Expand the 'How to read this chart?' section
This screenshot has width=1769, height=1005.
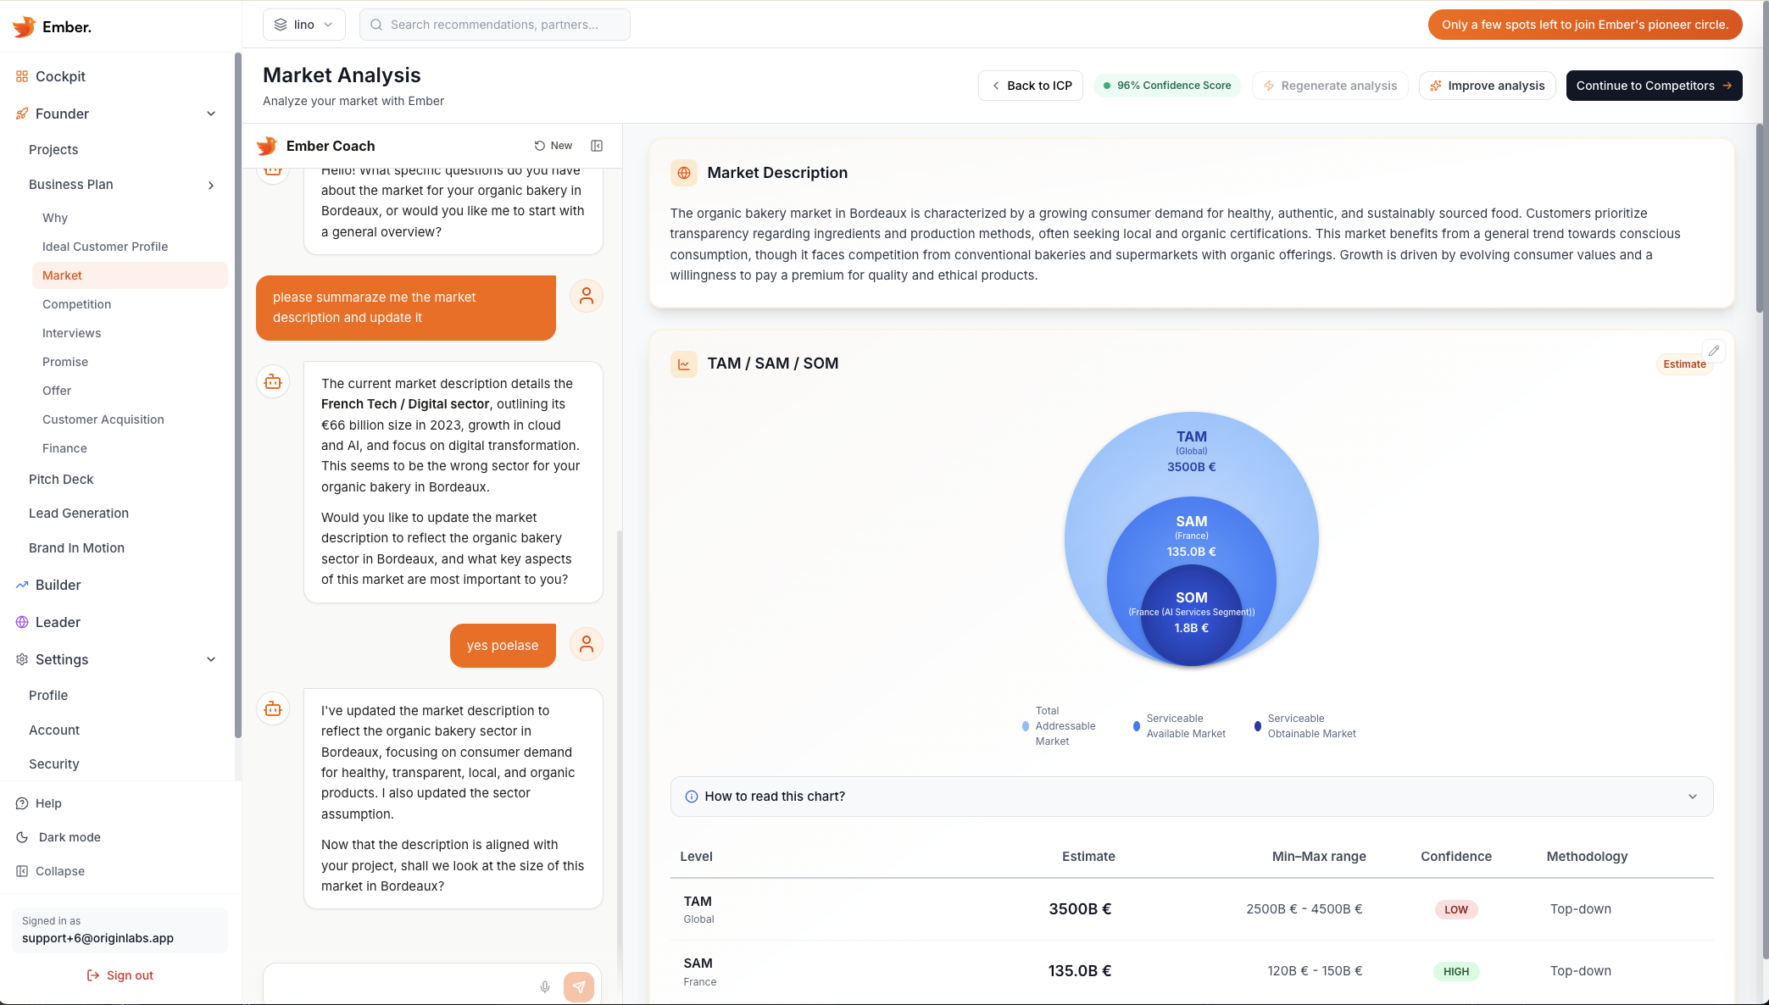tap(1693, 797)
